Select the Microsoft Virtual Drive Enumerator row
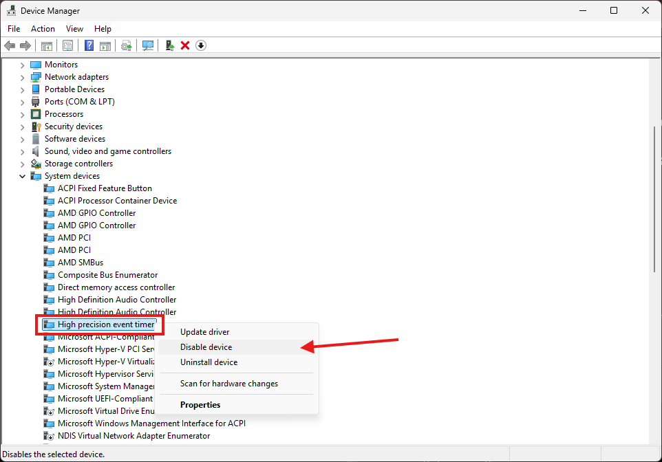The width and height of the screenshot is (662, 462). (x=105, y=411)
